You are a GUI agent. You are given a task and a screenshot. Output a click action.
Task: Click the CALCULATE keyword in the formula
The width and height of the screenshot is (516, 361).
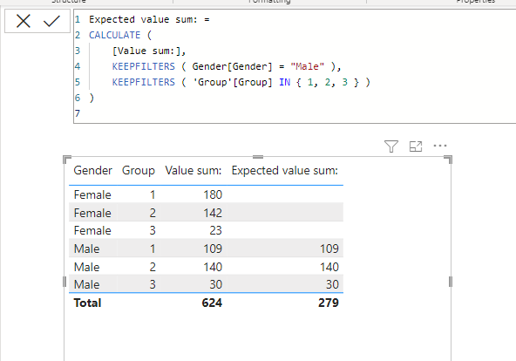point(114,35)
